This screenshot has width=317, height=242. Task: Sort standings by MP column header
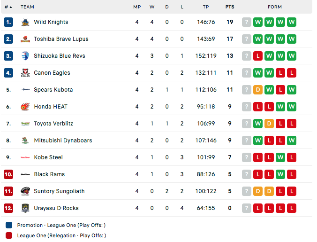(137, 7)
